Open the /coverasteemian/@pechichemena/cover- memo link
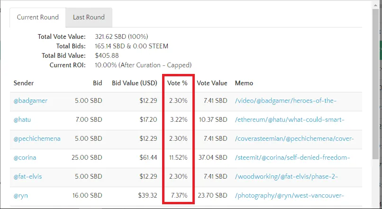 click(x=294, y=138)
